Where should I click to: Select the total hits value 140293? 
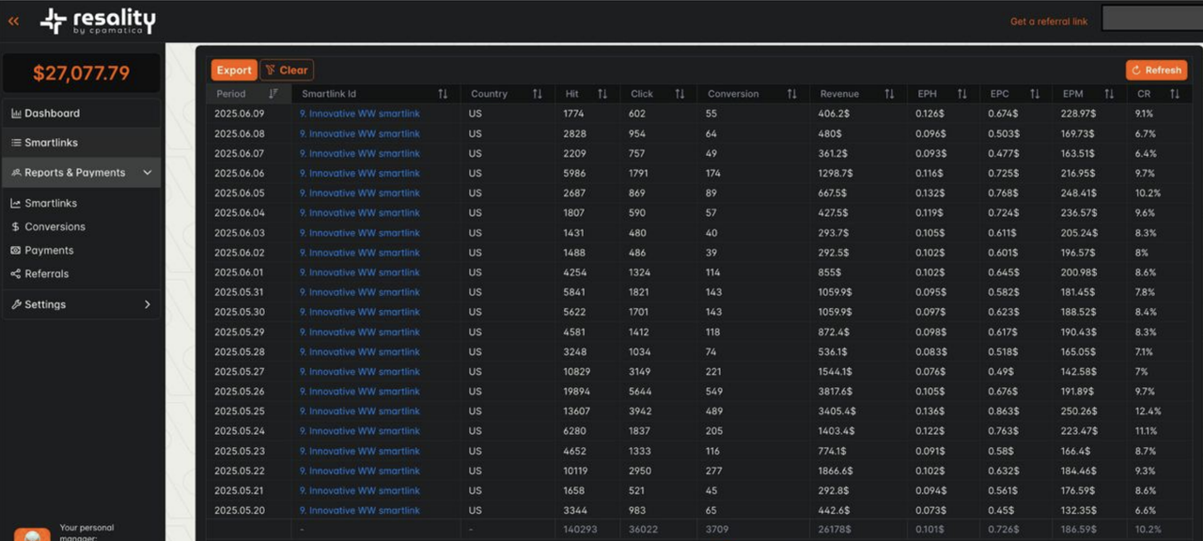coord(580,530)
